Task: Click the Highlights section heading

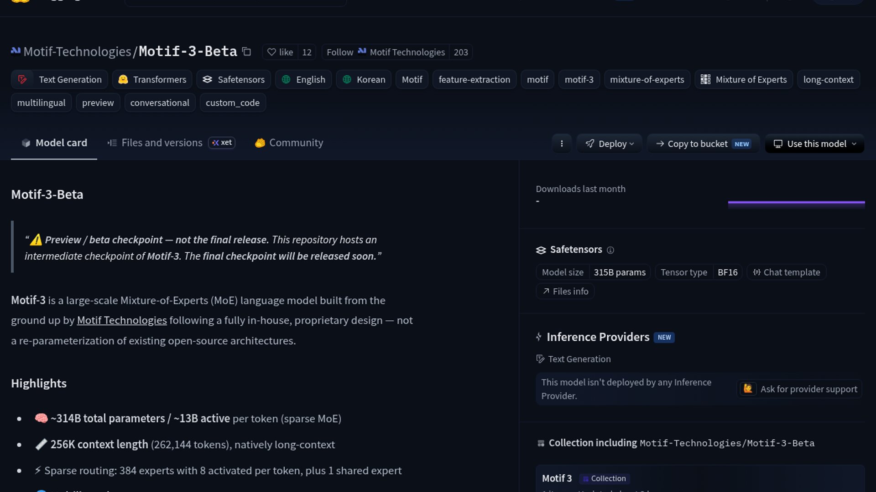Action: (x=39, y=384)
